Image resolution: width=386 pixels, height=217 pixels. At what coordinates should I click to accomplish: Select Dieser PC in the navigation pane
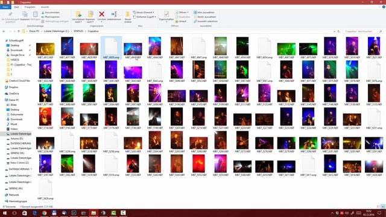click(x=14, y=100)
